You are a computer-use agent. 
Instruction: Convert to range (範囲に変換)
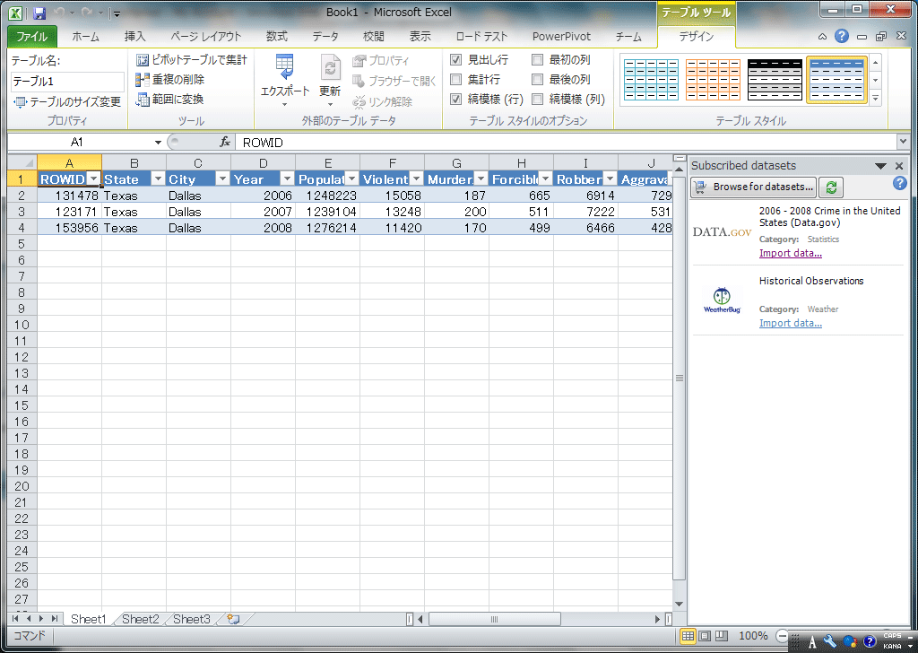click(169, 100)
